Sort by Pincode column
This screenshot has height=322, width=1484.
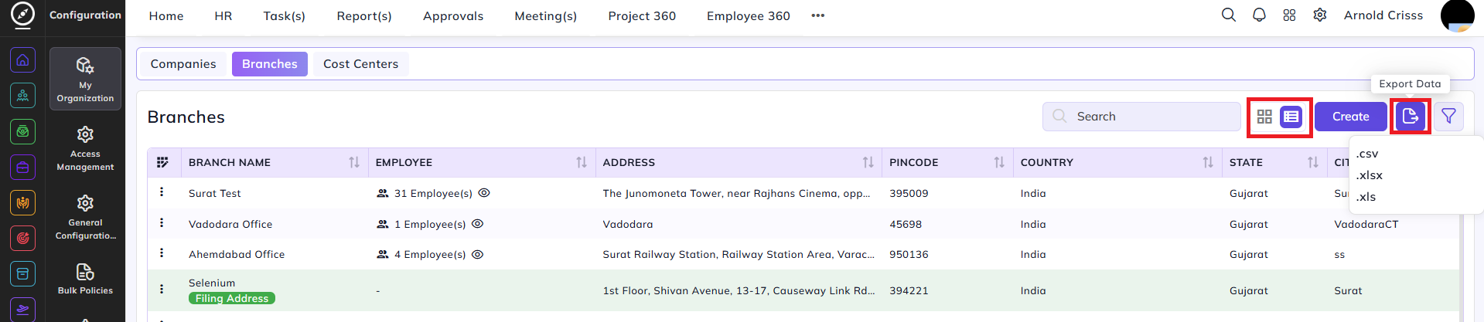click(999, 162)
